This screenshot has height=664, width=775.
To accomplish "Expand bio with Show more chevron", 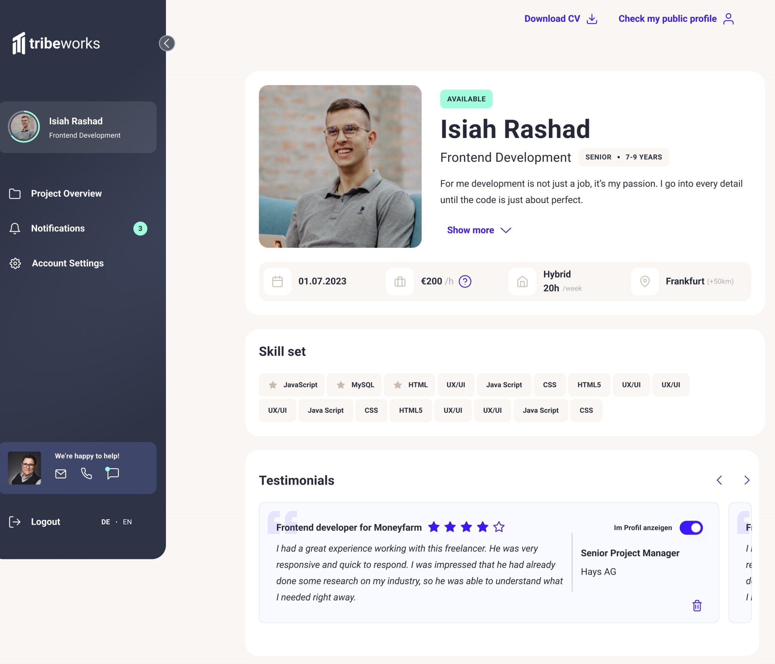I will pyautogui.click(x=506, y=230).
